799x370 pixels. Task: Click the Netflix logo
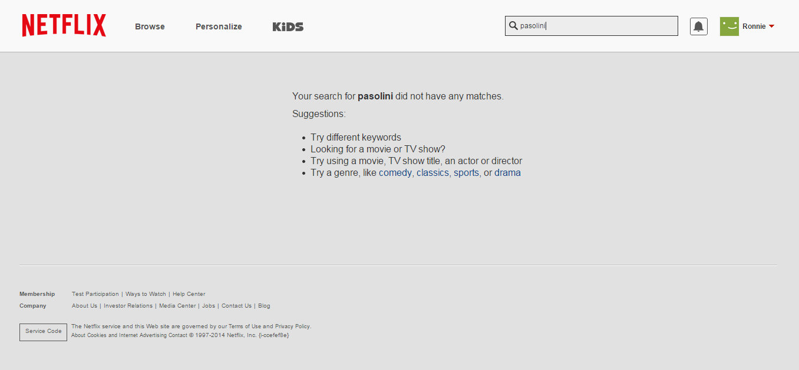click(x=64, y=26)
